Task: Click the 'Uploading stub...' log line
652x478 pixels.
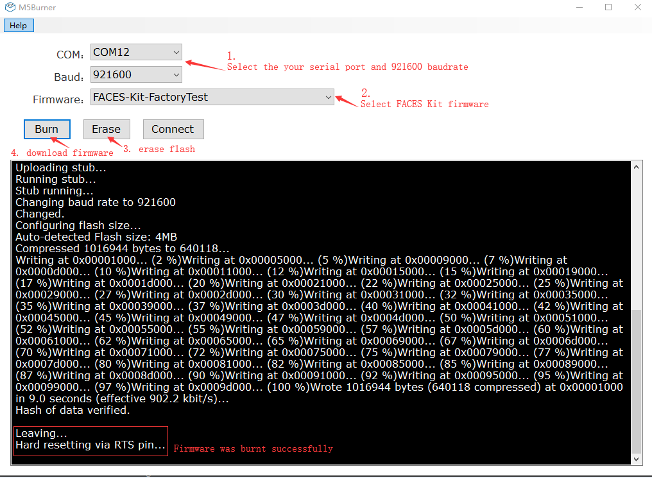Action: point(61,167)
